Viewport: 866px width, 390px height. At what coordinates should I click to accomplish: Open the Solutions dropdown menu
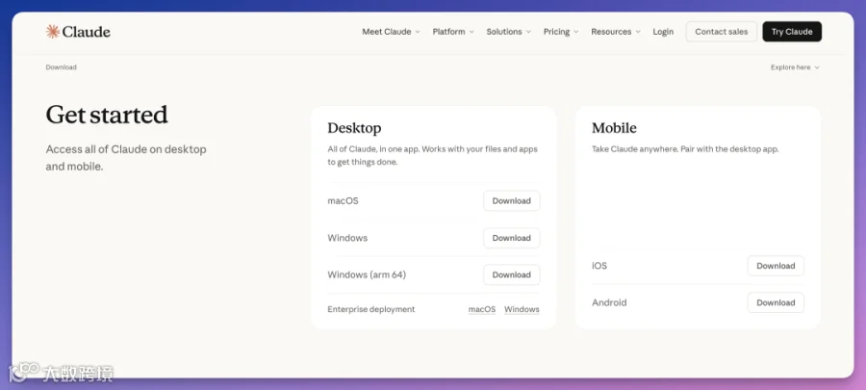pos(509,32)
